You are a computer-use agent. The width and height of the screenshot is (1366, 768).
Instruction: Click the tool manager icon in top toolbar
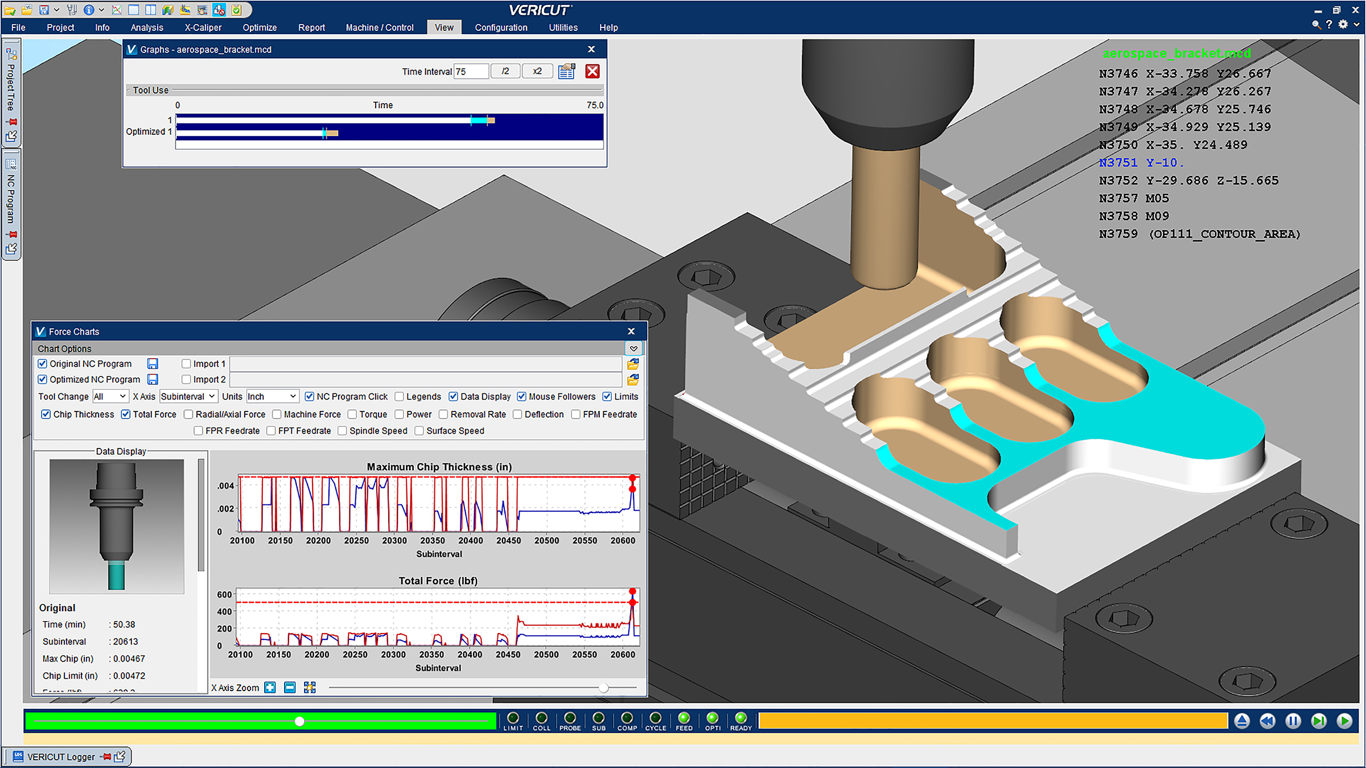pos(72,10)
